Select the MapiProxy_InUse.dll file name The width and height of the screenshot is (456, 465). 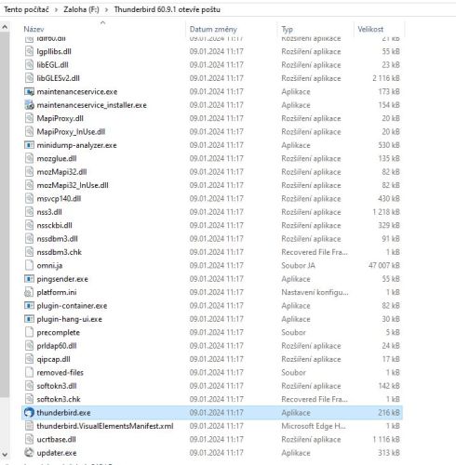71,132
